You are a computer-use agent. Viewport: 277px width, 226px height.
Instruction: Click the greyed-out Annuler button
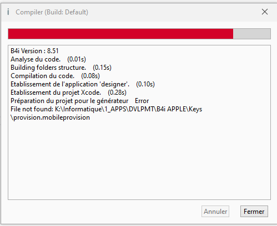pos(215,212)
